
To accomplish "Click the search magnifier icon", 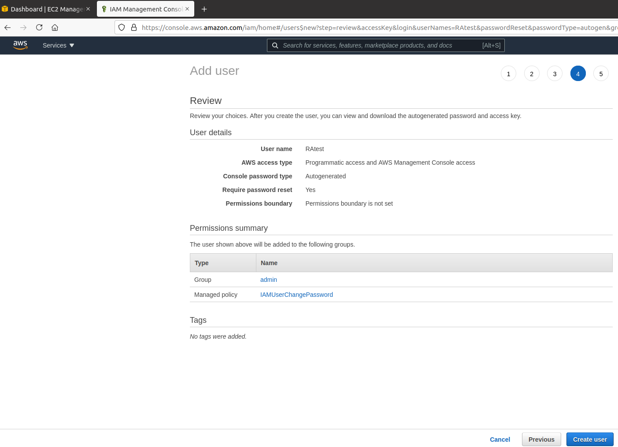I will click(275, 45).
